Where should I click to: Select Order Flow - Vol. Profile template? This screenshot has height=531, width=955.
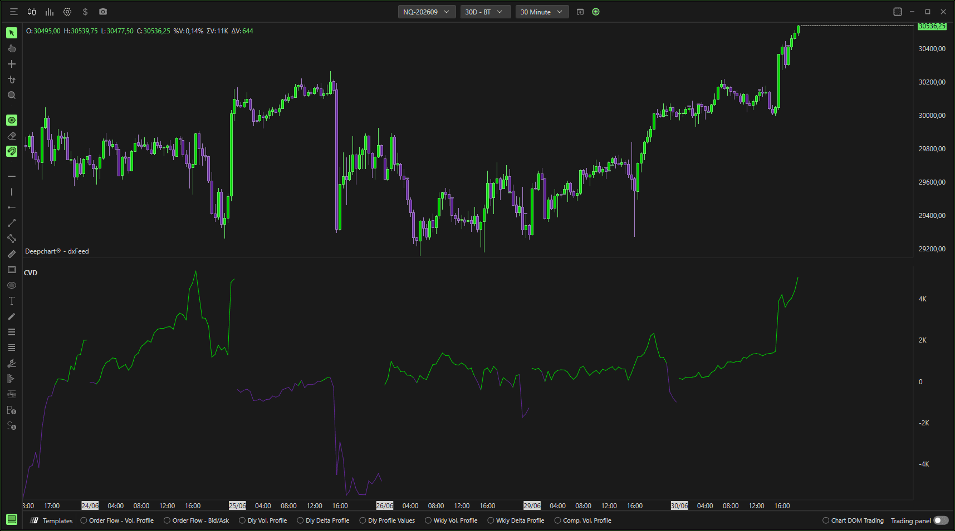117,520
